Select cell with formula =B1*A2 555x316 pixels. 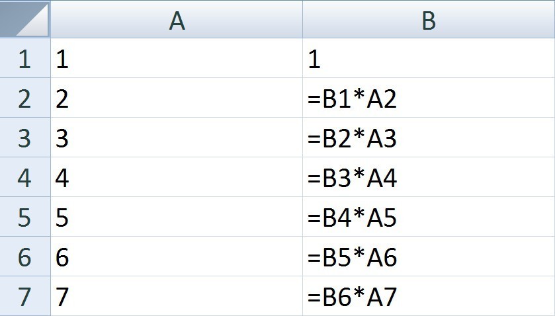429,98
